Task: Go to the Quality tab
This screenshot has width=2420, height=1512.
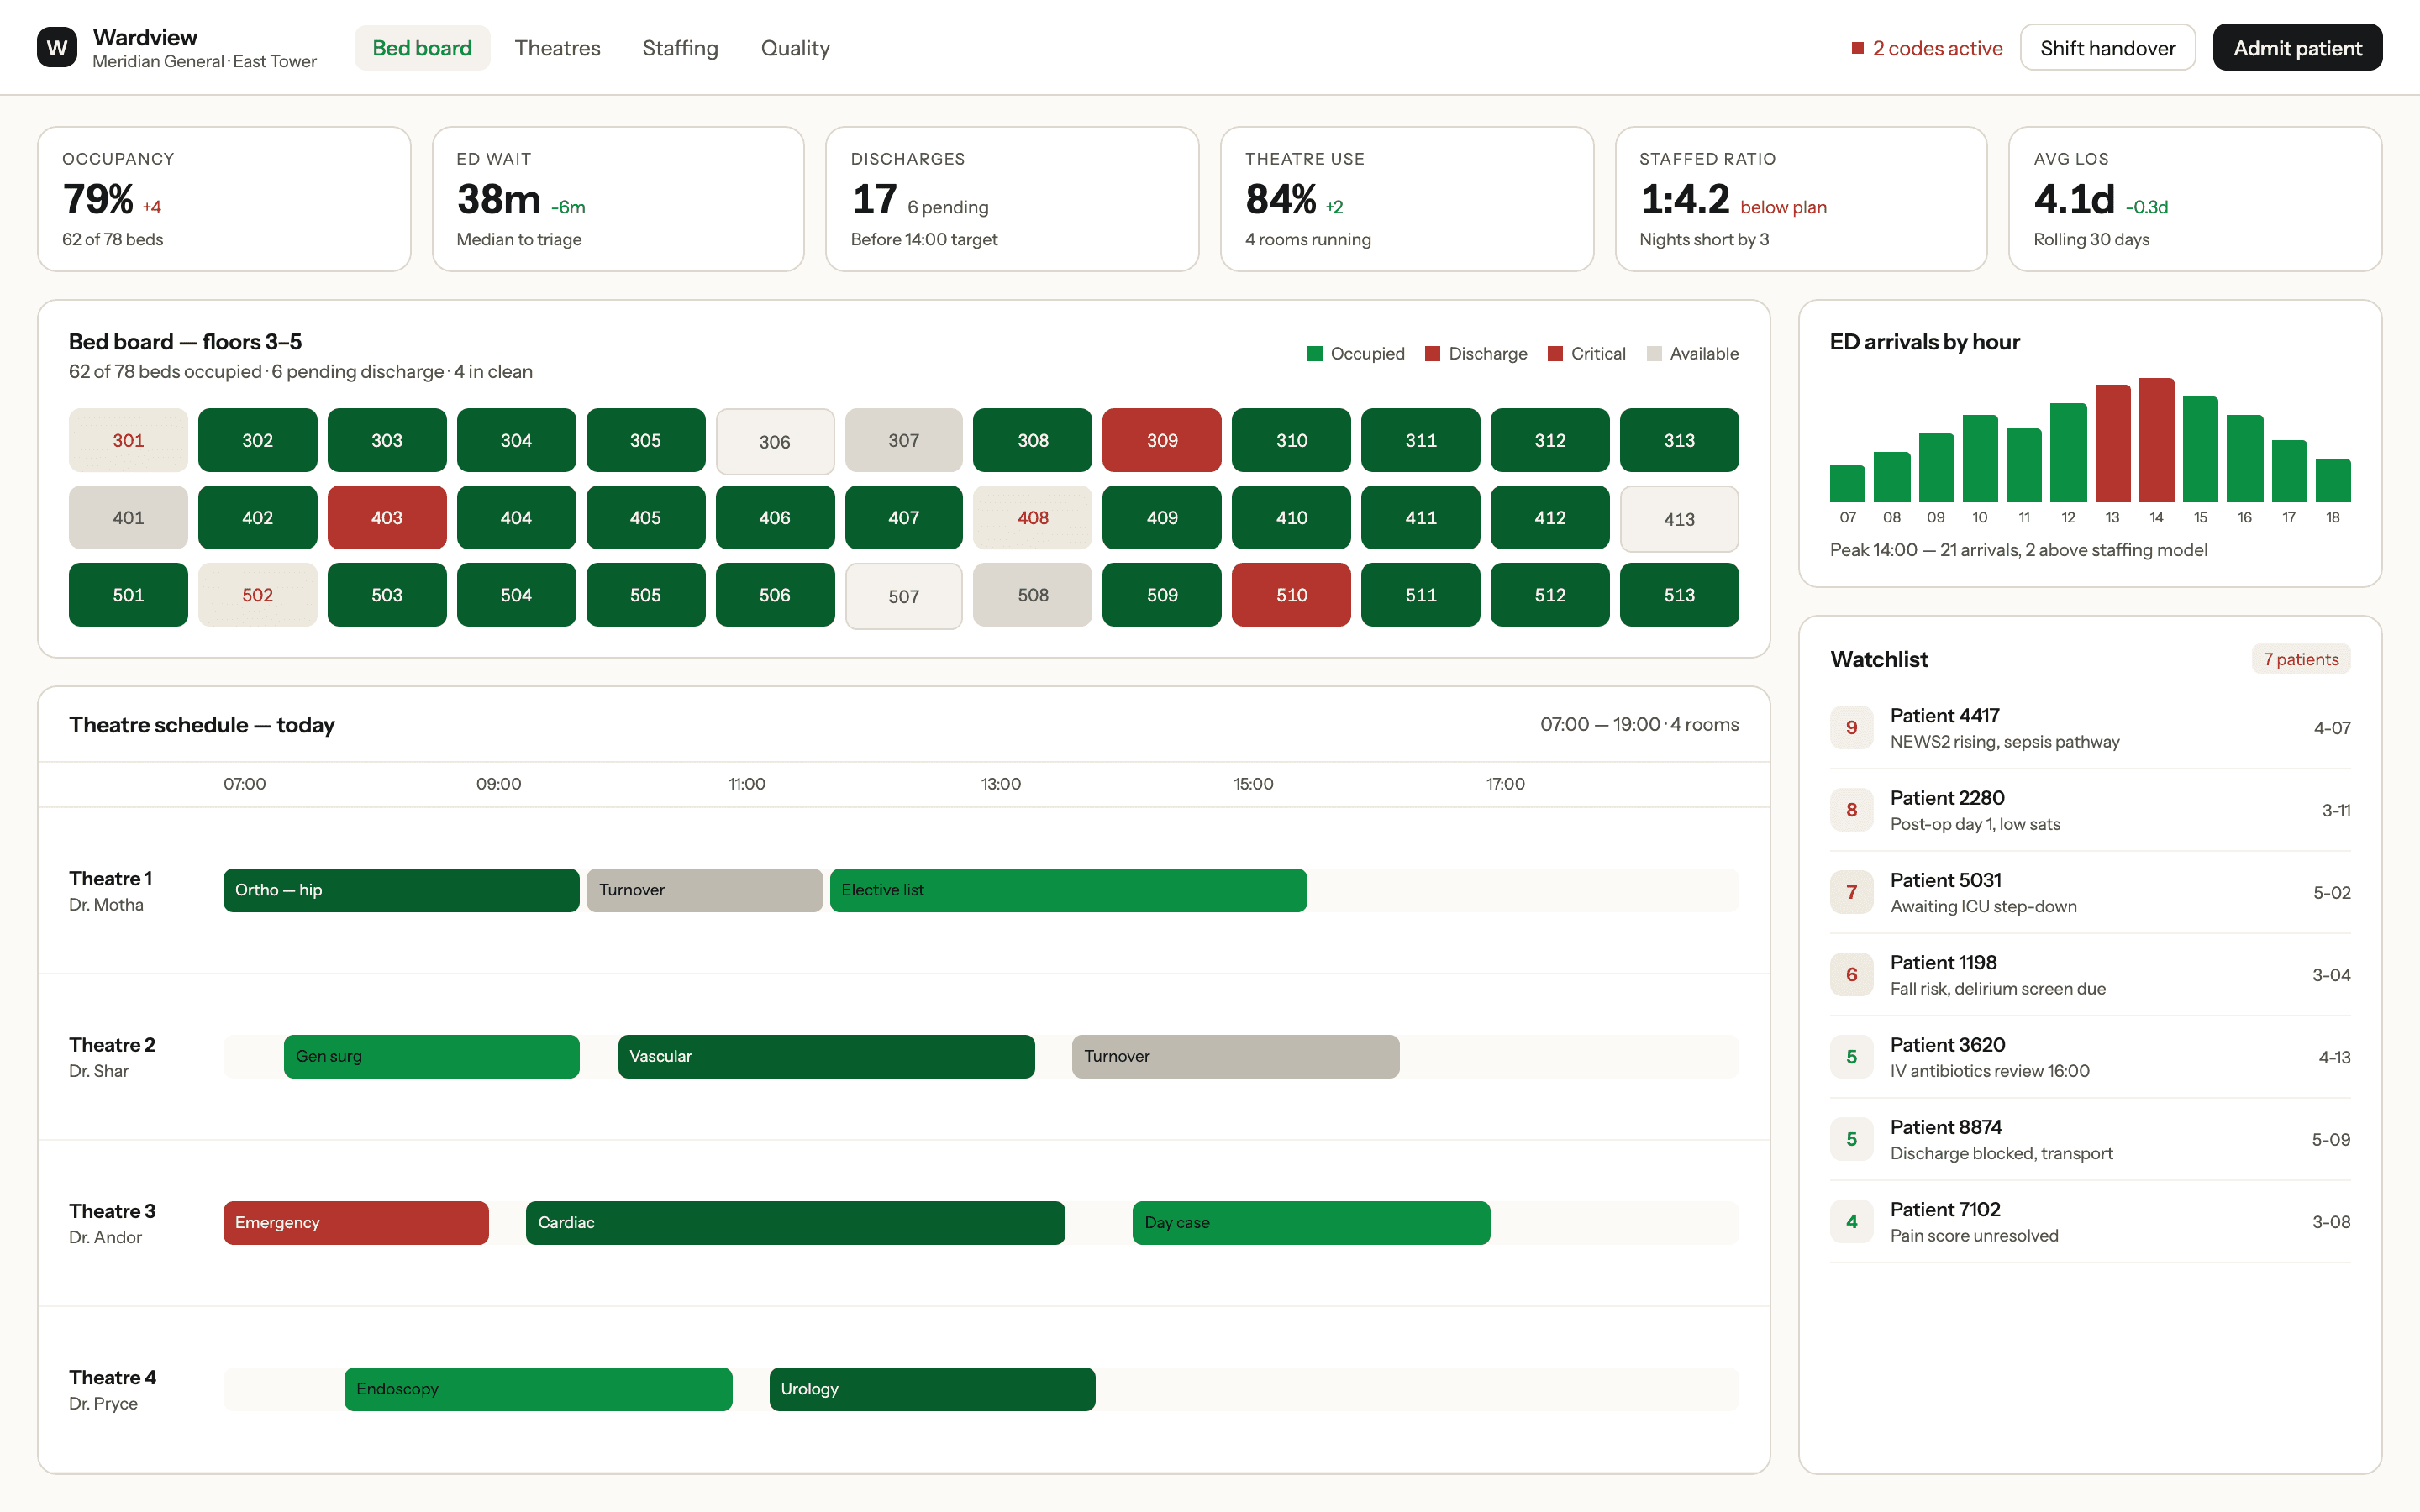Action: pyautogui.click(x=795, y=48)
